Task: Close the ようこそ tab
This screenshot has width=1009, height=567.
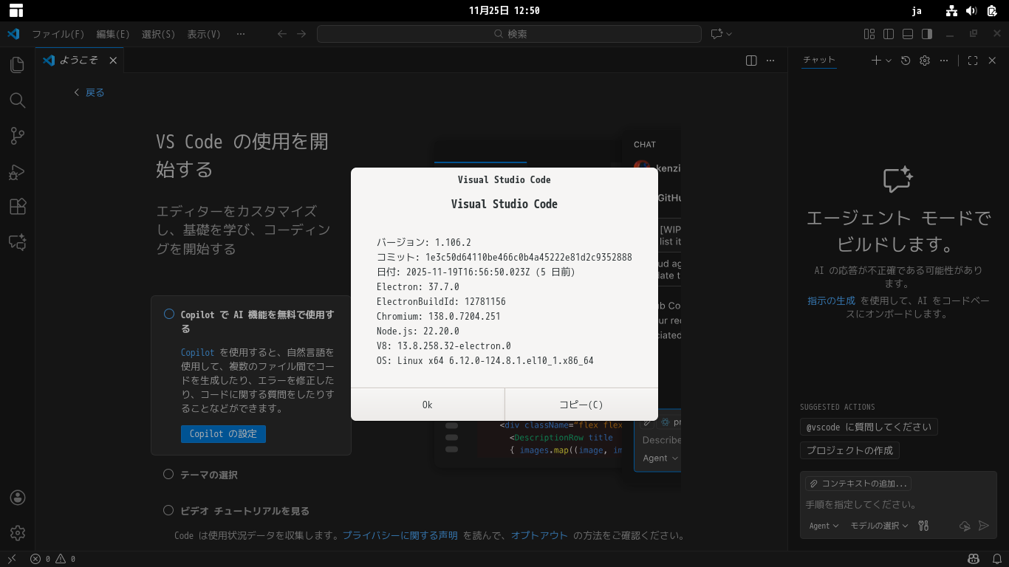Action: coord(113,61)
